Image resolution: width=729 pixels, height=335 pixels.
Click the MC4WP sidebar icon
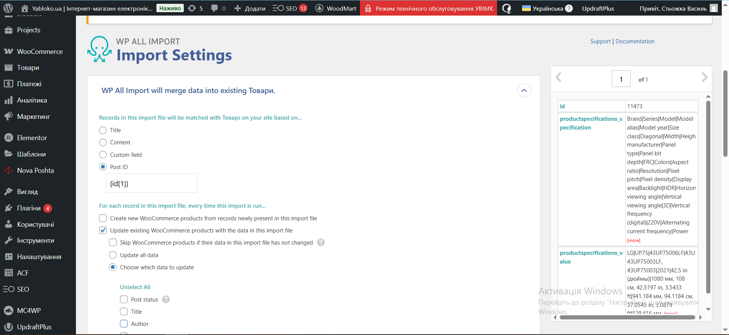pyautogui.click(x=9, y=310)
